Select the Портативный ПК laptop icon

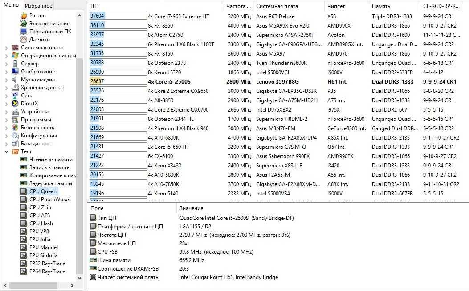(x=24, y=32)
